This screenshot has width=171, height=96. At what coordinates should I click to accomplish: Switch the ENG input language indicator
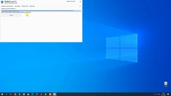point(159,94)
